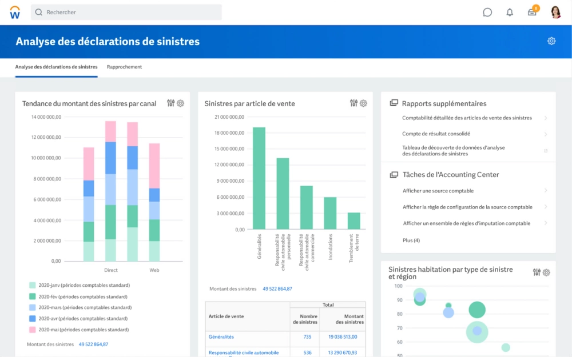Image resolution: width=572 pixels, height=357 pixels.
Task: Open dashboard settings gear in blue header
Action: tap(551, 41)
